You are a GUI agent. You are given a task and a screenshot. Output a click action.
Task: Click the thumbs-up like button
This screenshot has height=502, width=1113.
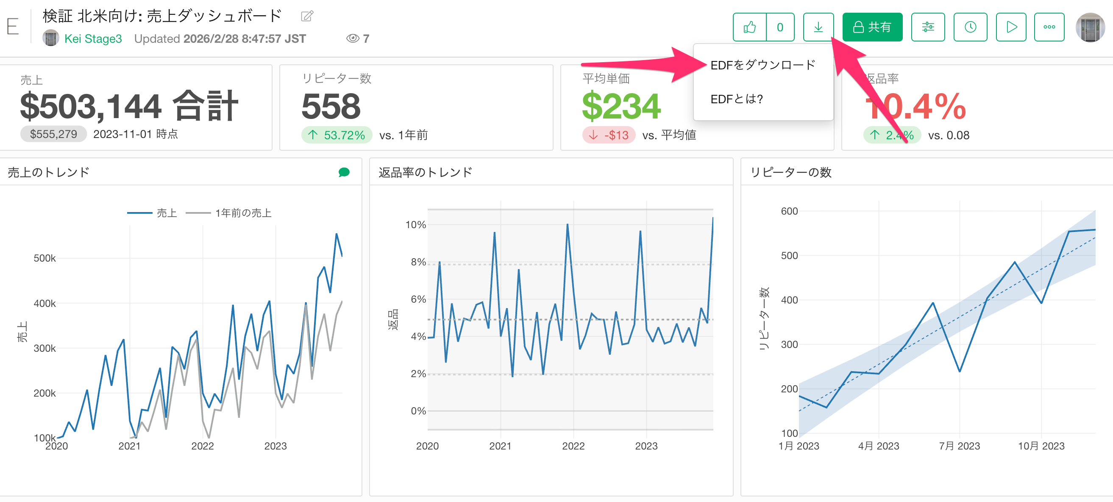750,27
